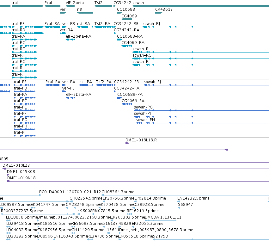
Task: Click transcript tral-RA label
Action: pyautogui.click(x=18, y=36)
